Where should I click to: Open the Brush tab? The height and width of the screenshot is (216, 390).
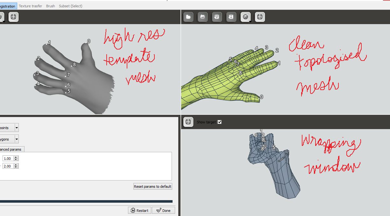50,6
